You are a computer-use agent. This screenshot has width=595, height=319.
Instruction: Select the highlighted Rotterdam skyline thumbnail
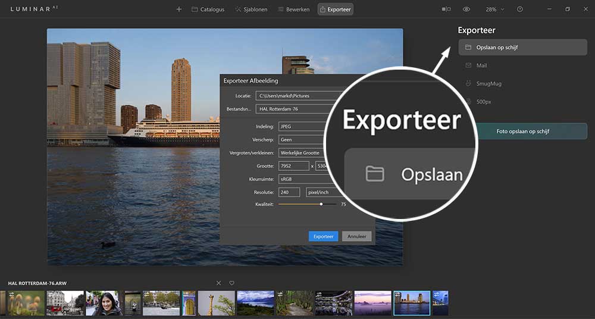pyautogui.click(x=412, y=303)
